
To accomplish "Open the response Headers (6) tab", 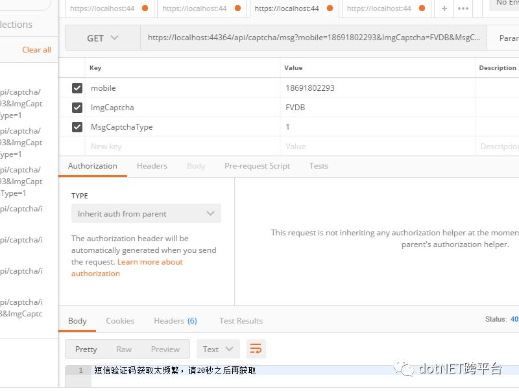I will tap(175, 321).
